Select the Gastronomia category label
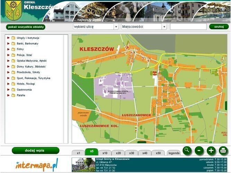Image resolution: width=231 pixels, height=173 pixels. pos(24,89)
